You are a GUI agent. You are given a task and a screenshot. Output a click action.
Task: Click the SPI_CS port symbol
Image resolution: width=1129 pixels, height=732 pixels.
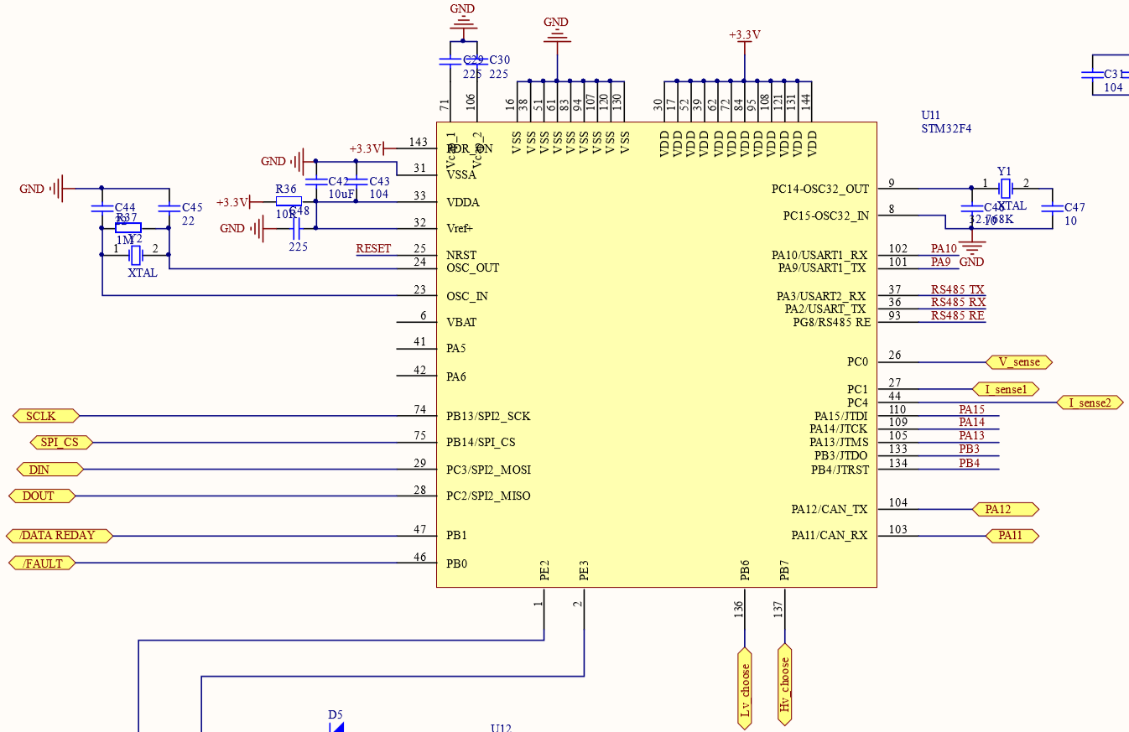[60, 442]
